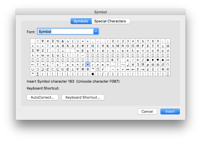Pick the lowercase lambda λ symbol
The height and width of the screenshot is (142, 201).
(x=133, y=51)
